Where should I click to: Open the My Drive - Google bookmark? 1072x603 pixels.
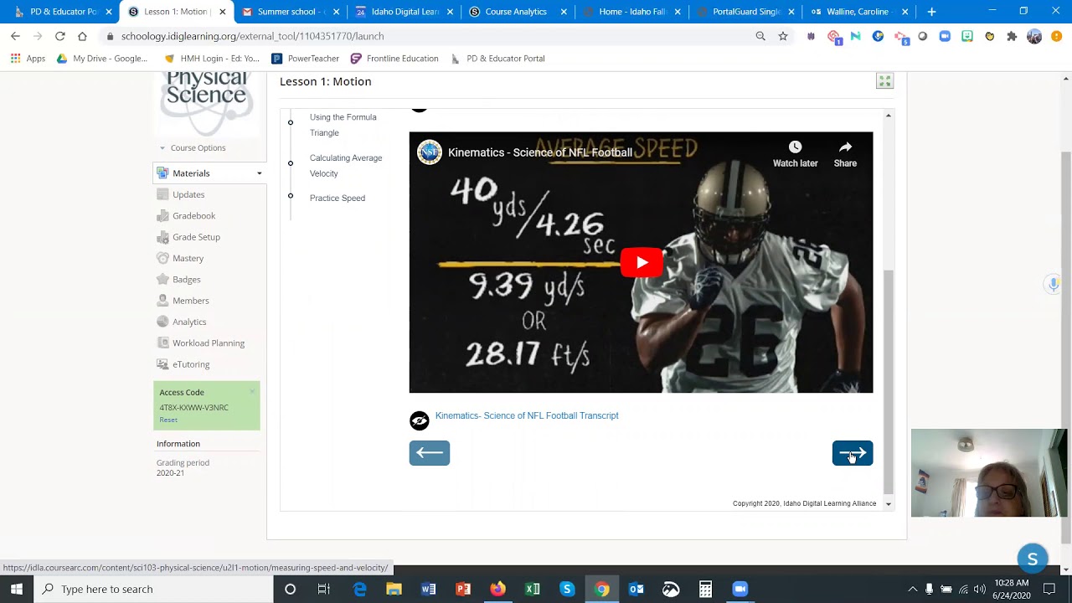point(101,59)
